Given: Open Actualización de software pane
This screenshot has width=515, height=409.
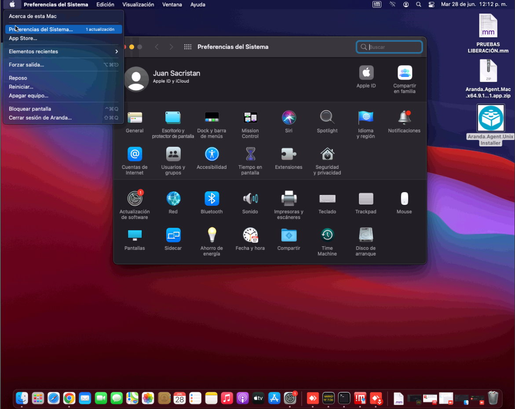Looking at the screenshot, I should point(135,199).
